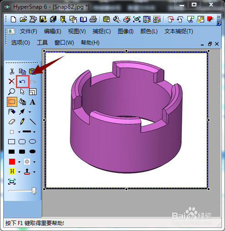Click the Undo arrow button
Image resolution: width=225 pixels, height=231 pixels.
point(22,82)
